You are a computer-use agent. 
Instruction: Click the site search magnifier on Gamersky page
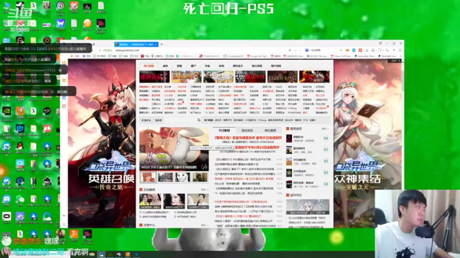click(198, 120)
